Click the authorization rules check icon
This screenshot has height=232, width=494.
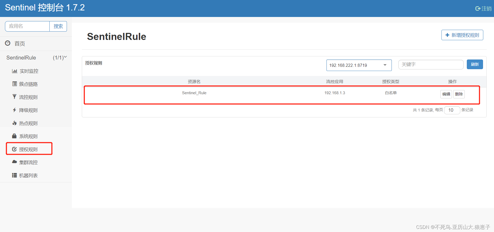[x=14, y=149]
